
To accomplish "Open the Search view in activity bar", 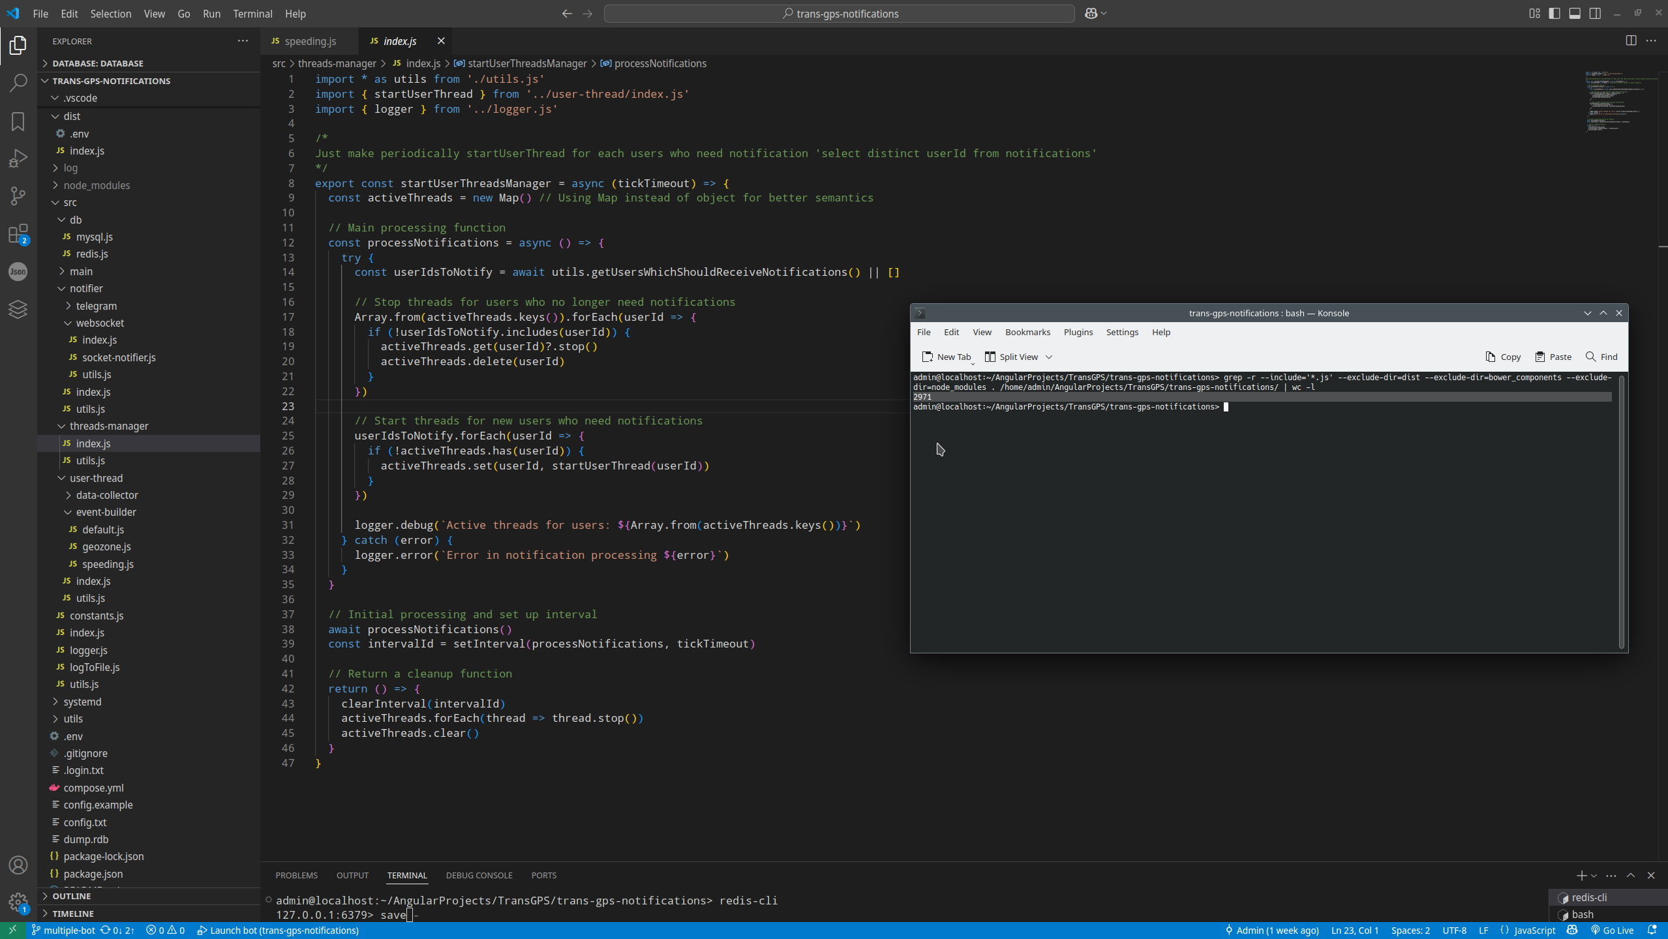I will point(18,83).
